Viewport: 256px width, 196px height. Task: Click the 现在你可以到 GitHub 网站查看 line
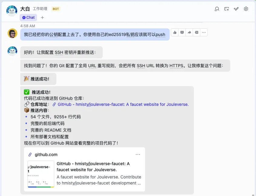pos(71,143)
